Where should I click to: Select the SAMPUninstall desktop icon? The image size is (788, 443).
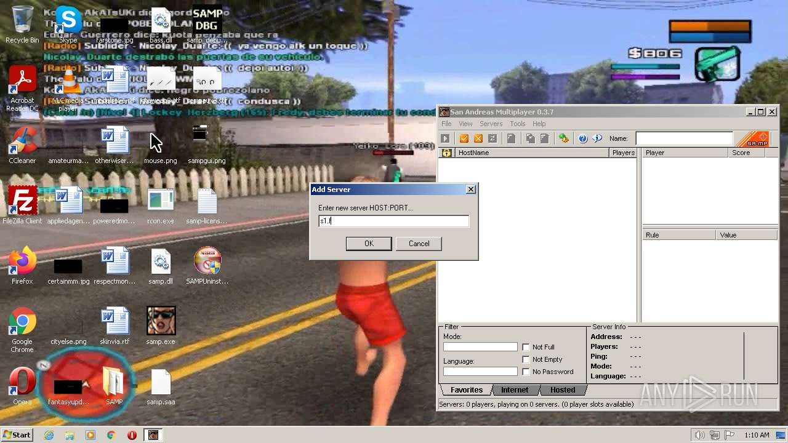click(207, 266)
